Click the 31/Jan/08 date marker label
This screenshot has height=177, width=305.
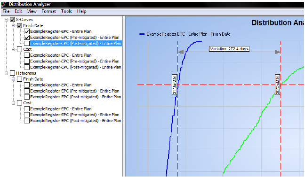(x=175, y=85)
